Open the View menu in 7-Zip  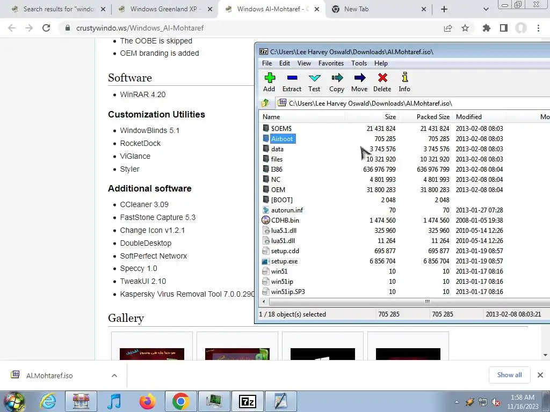[304, 63]
